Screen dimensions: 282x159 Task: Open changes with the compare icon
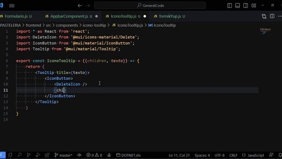click(264, 16)
